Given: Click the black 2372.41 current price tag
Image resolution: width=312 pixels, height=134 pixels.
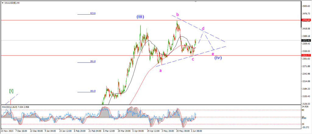Looking at the screenshot, I should point(306,40).
